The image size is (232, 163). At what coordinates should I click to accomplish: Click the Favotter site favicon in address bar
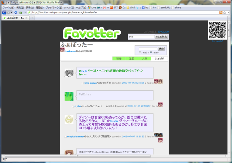[x=29, y=13]
